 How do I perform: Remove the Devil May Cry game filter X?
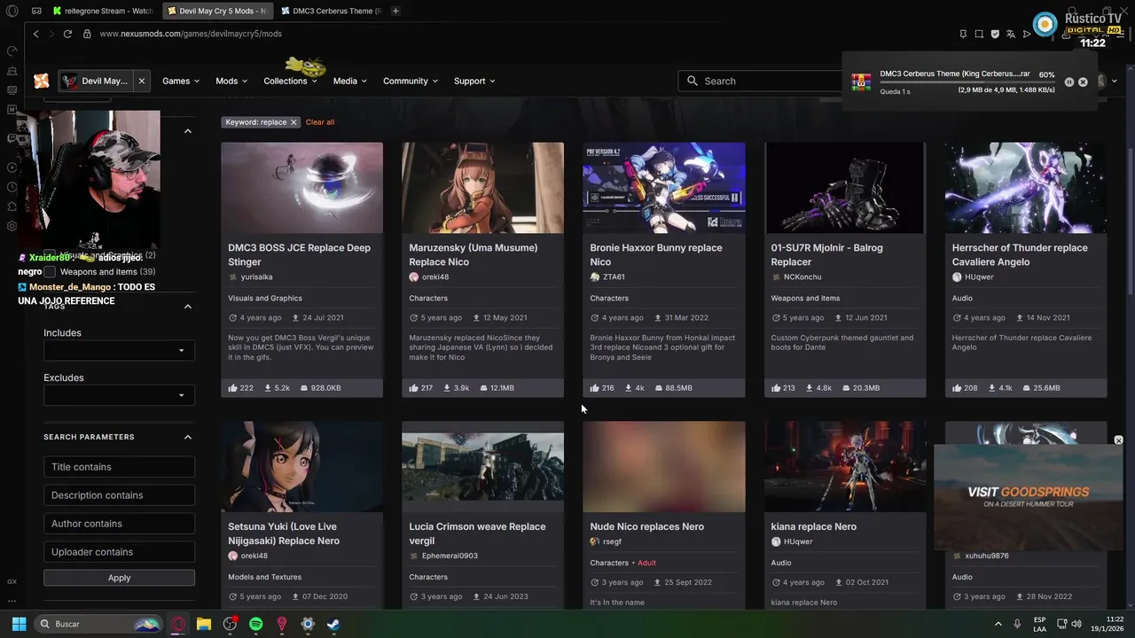click(141, 81)
